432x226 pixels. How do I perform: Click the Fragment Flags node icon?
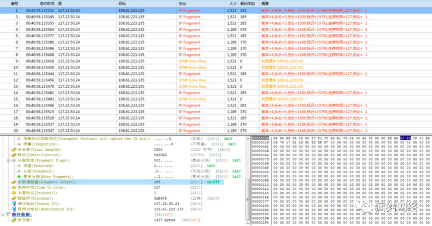14,160
